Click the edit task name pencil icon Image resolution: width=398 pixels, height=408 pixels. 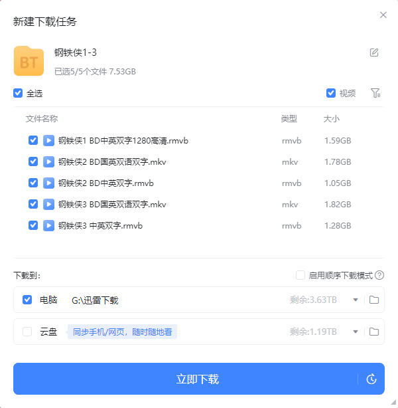(x=374, y=52)
